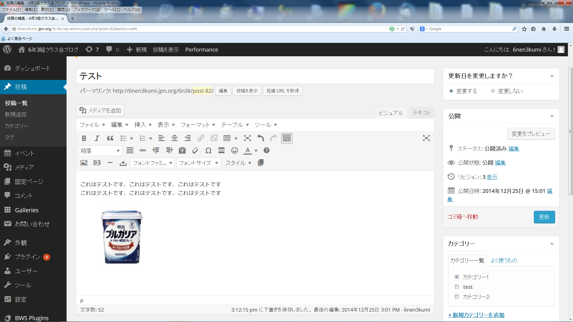Image resolution: width=573 pixels, height=322 pixels.
Task: Decrease indent of paragraph
Action: pyautogui.click(x=156, y=150)
